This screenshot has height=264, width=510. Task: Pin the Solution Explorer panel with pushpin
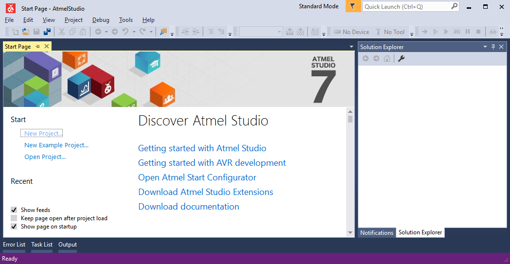[493, 47]
